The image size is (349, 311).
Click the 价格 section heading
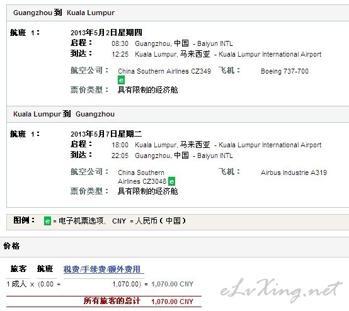[11, 246]
